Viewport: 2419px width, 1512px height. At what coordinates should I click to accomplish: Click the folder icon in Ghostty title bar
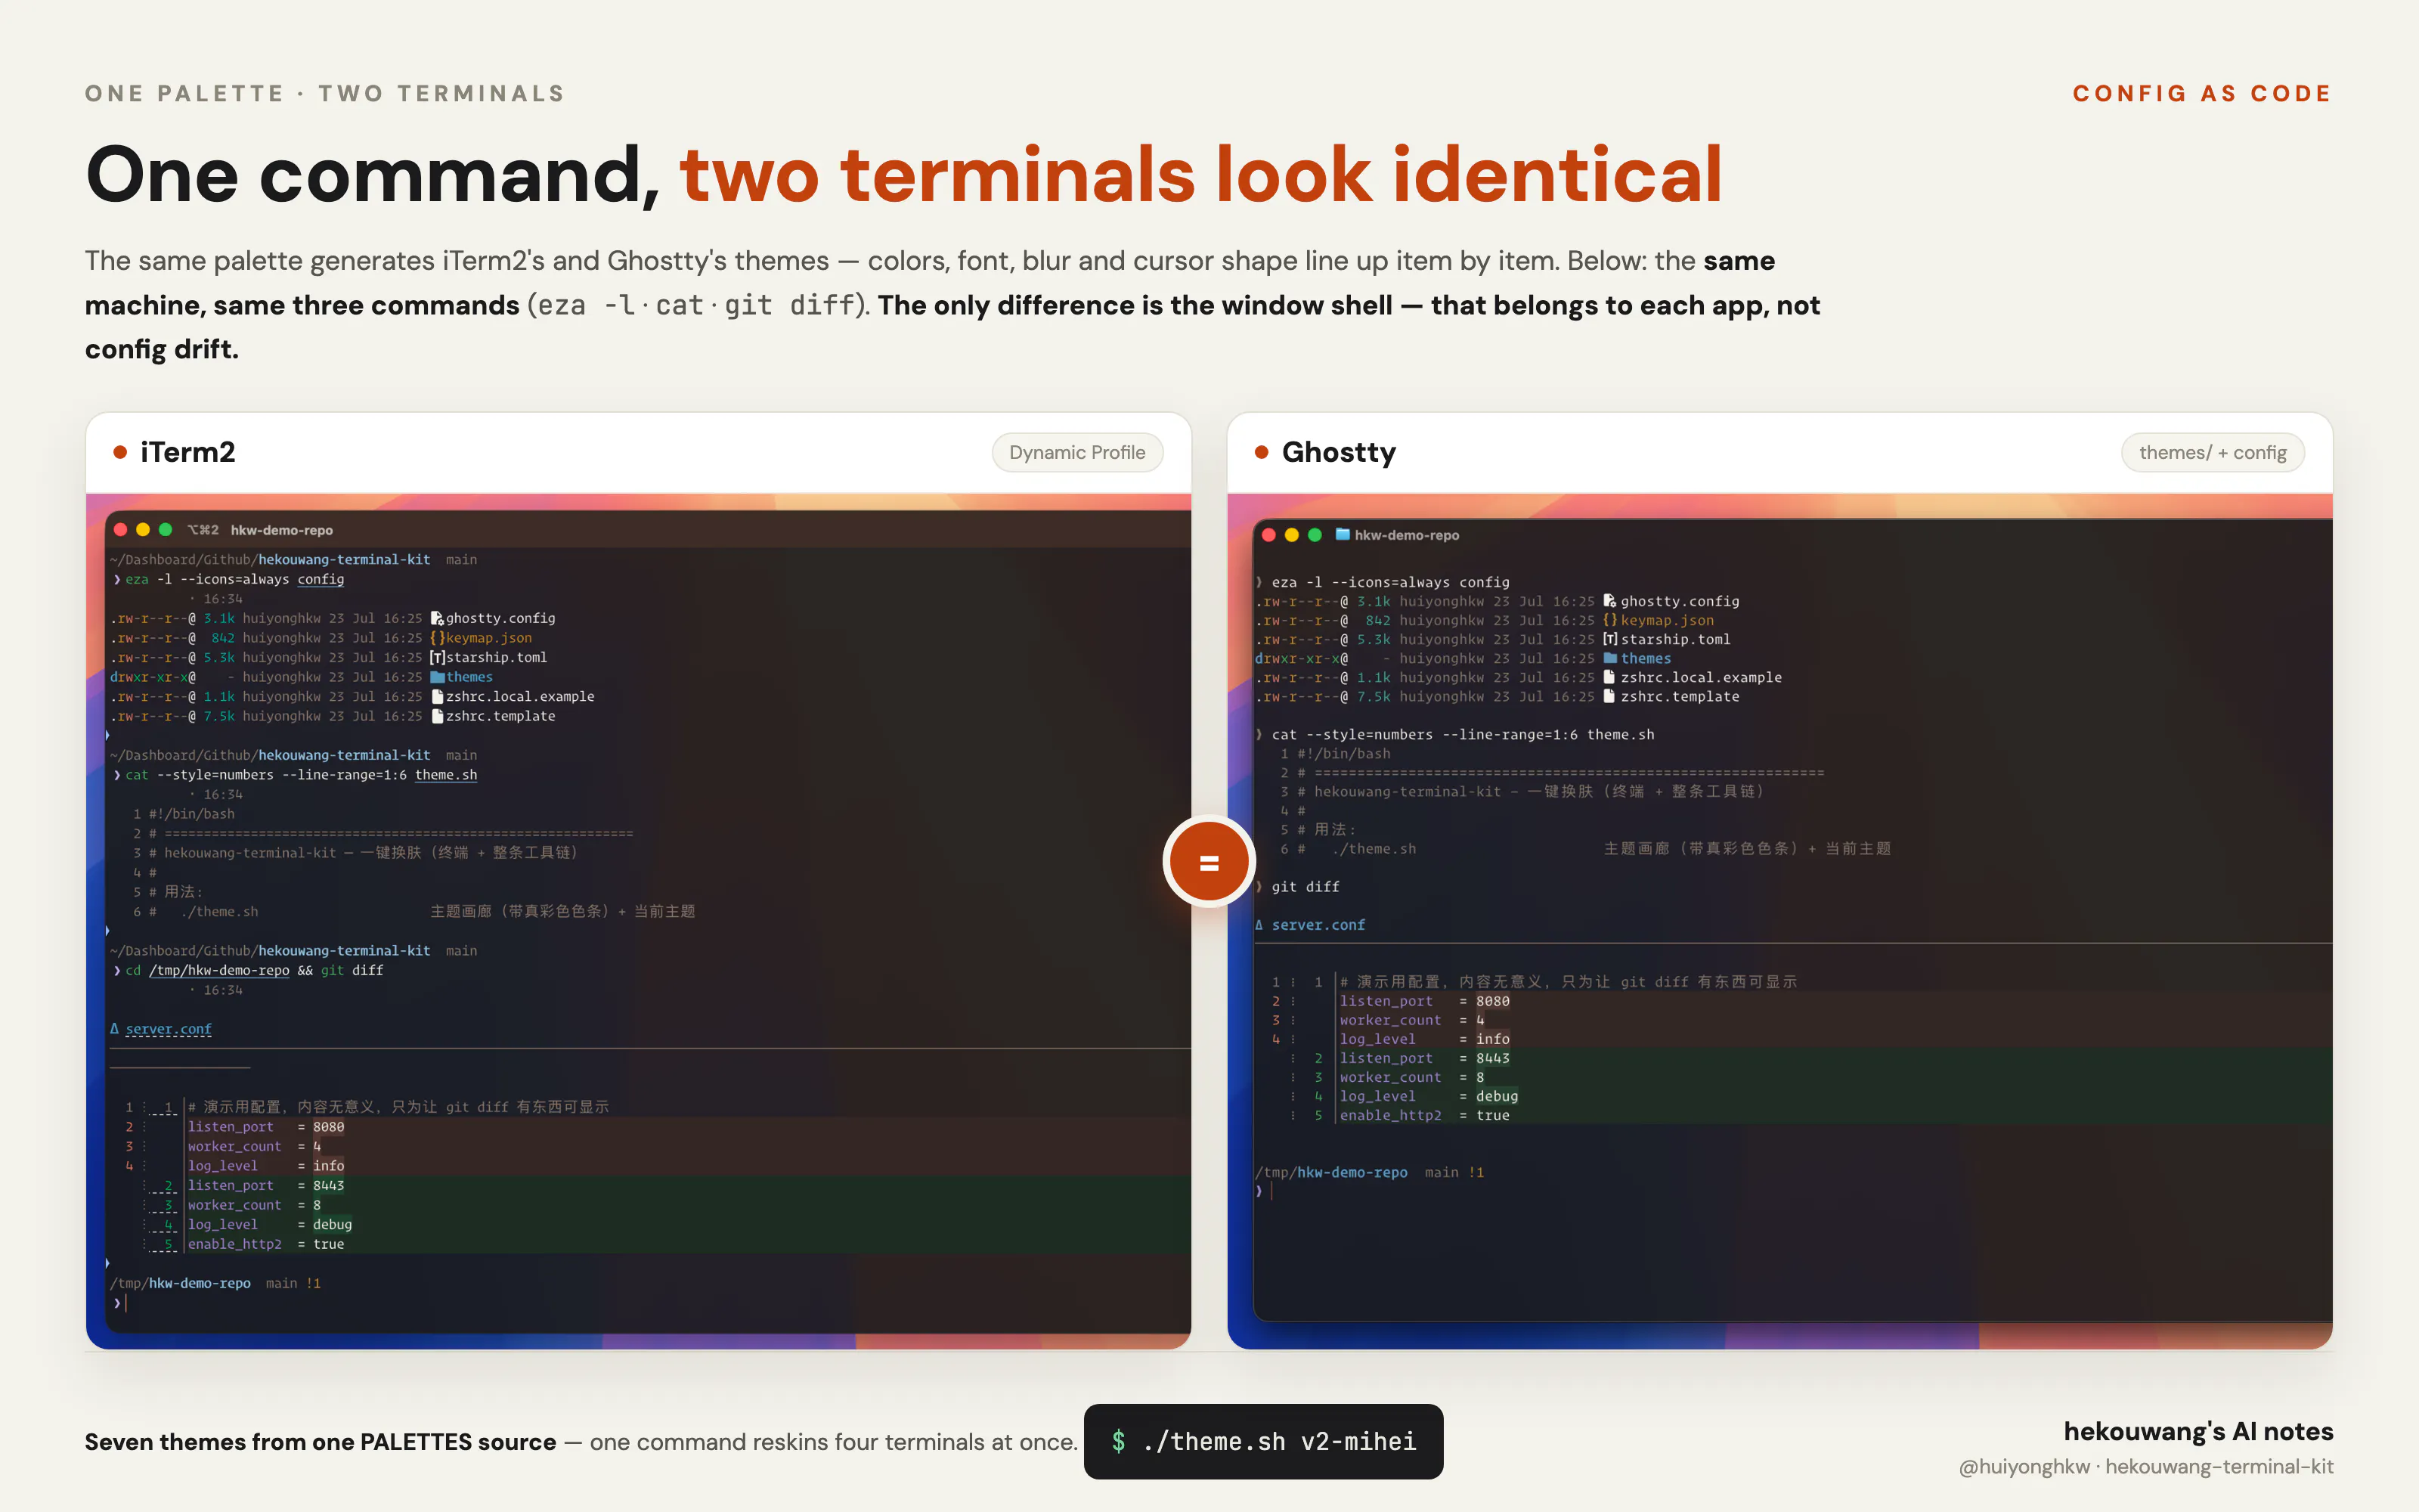click(1343, 535)
